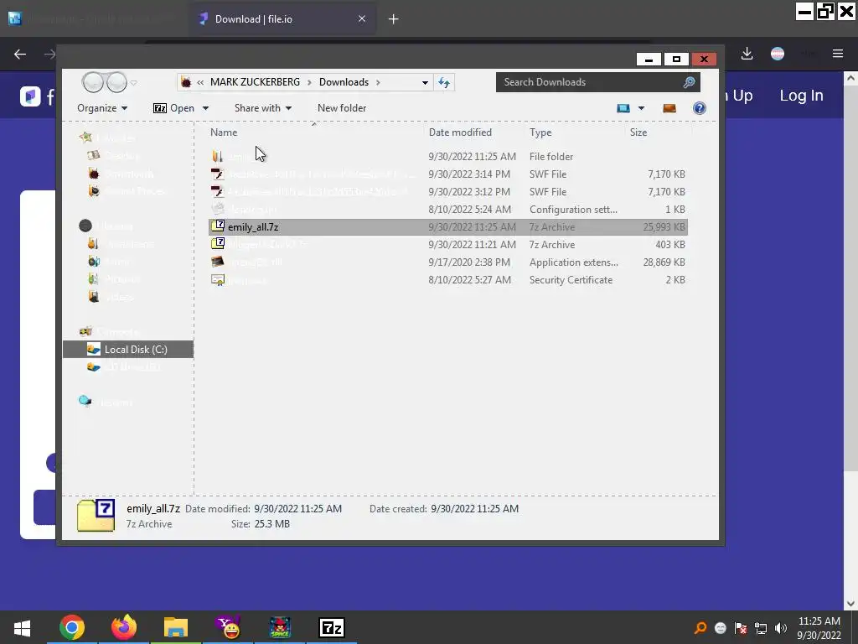Open the browser hamburger menu
Screen dimensions: 858x644
click(838, 54)
